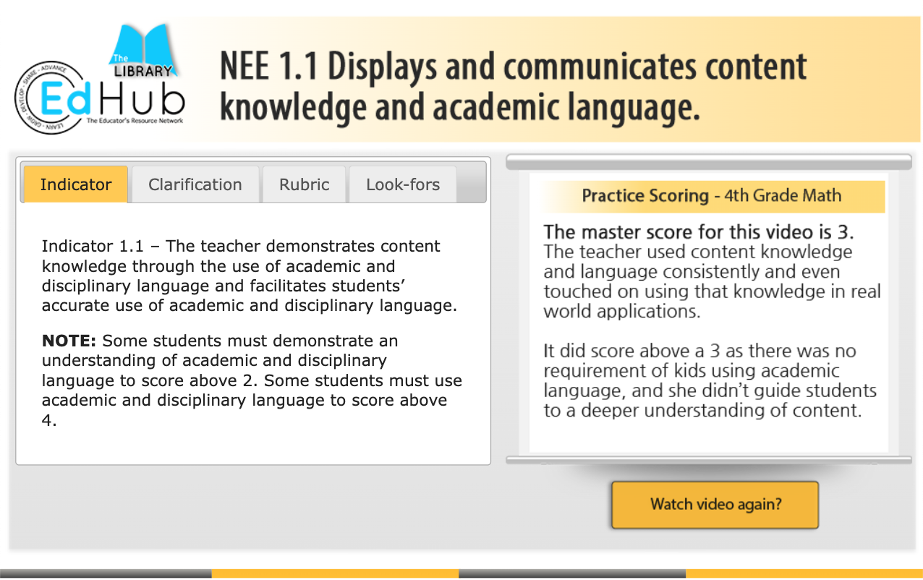Screen dimensions: 923x580
Task: Show the Look-fors tab
Action: pyautogui.click(x=403, y=184)
